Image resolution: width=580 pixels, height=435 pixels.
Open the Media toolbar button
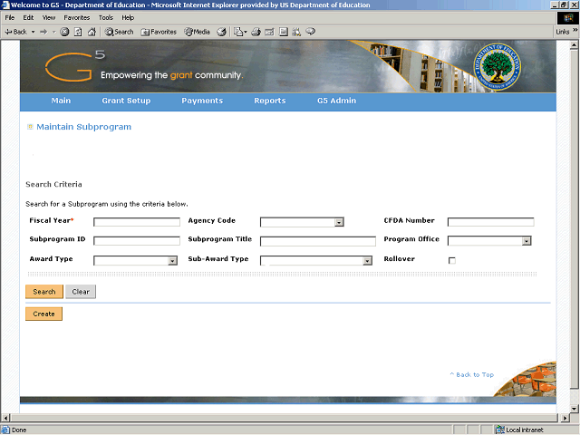[x=198, y=32]
